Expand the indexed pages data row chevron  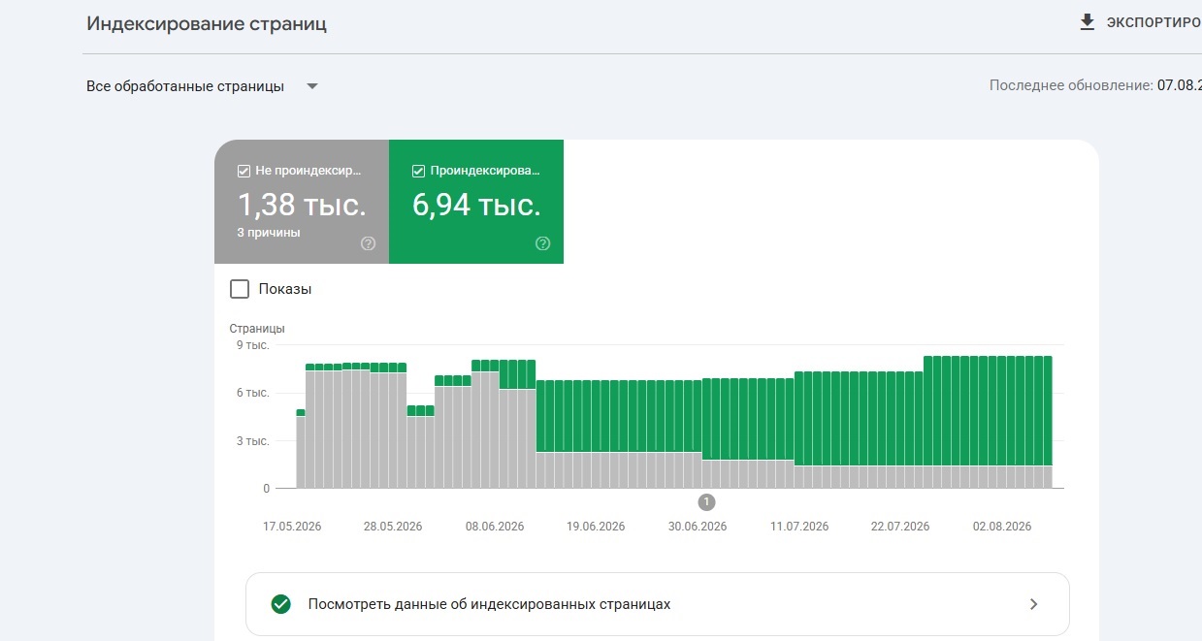(x=1033, y=604)
